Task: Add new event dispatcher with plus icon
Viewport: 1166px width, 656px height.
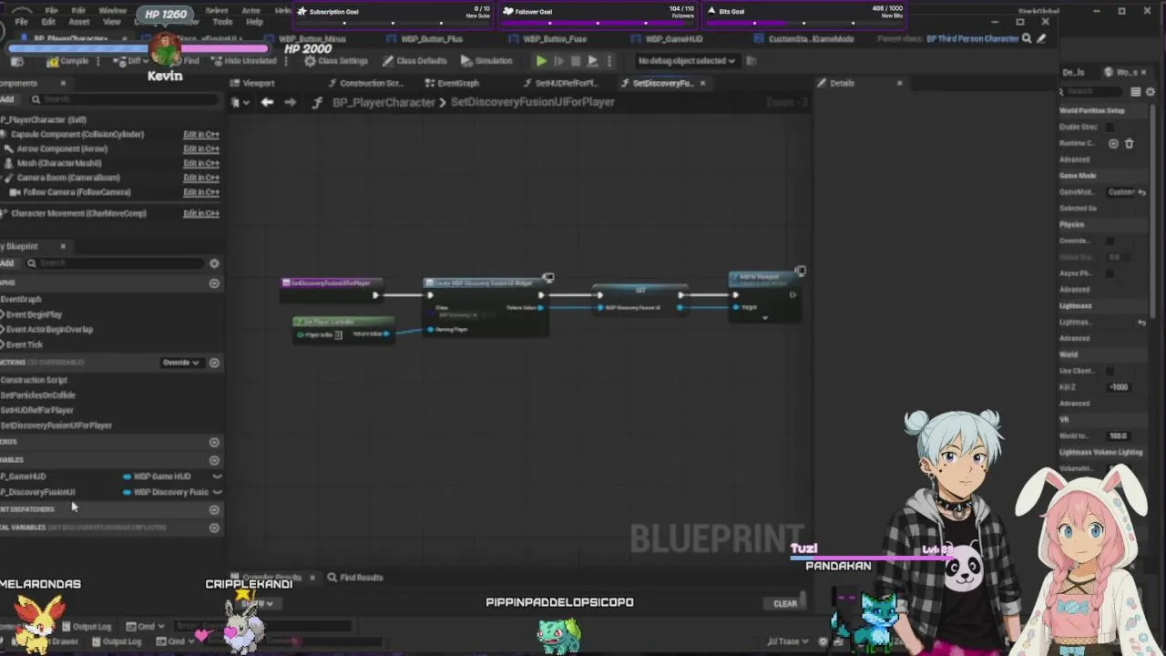Action: [214, 509]
